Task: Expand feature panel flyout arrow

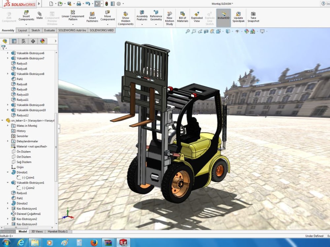Action: (55, 41)
